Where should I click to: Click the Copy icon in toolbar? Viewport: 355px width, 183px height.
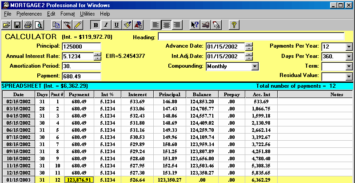click(56, 25)
